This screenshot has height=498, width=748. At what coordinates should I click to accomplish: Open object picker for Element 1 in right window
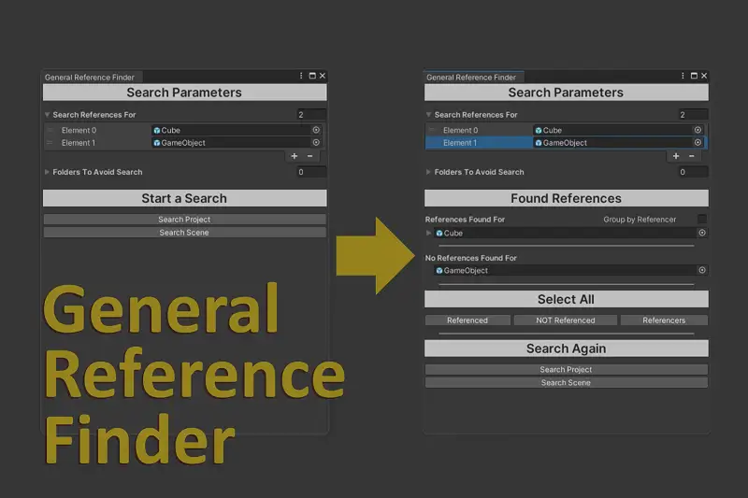click(x=698, y=143)
